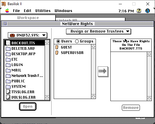This screenshot has width=155, height=124.
Task: Click the add trustee arrow button
Action: [x=103, y=72]
